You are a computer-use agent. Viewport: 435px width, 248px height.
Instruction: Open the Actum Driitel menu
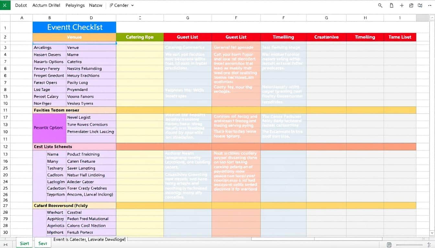(46, 5)
